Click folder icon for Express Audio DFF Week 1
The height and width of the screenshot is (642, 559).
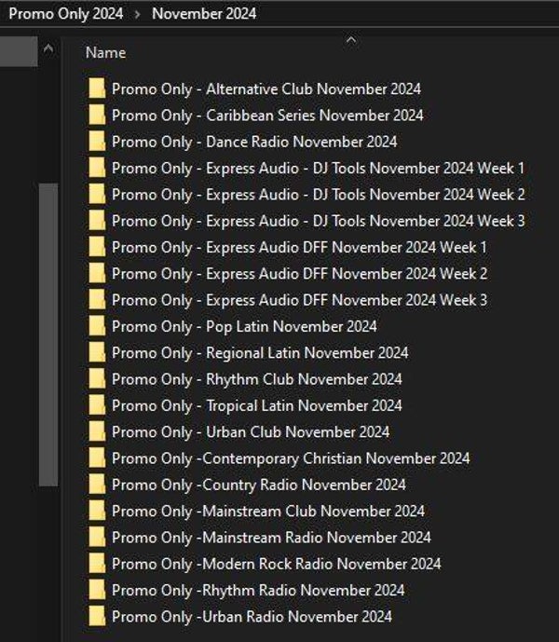(x=97, y=247)
